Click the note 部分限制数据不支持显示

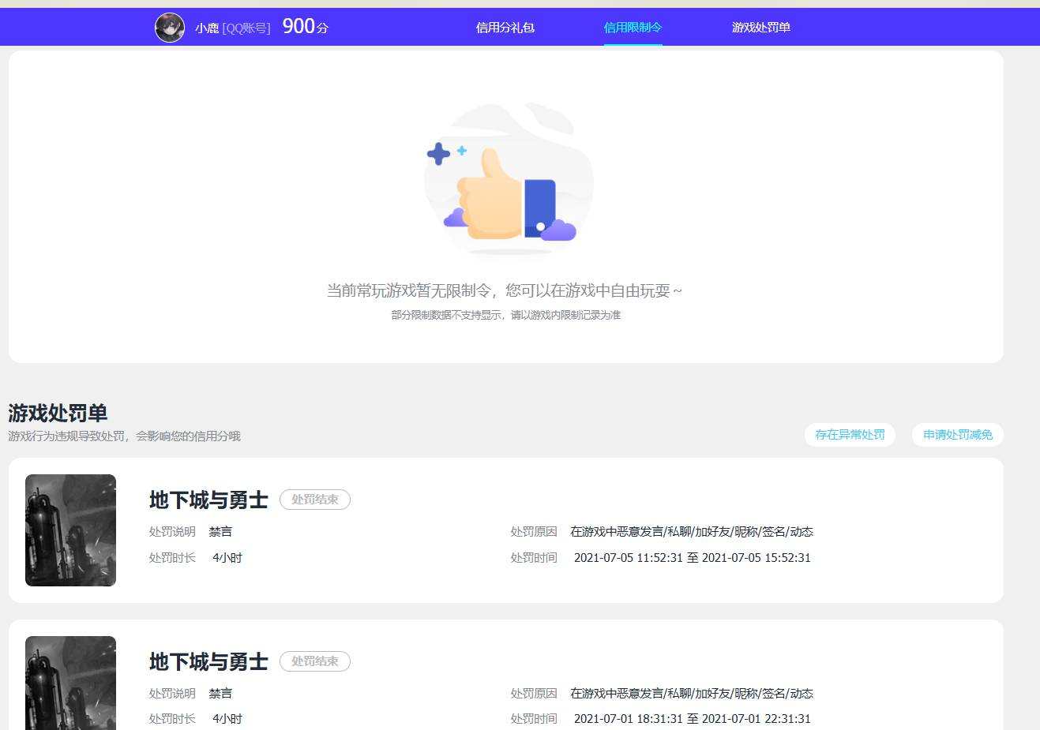506,315
